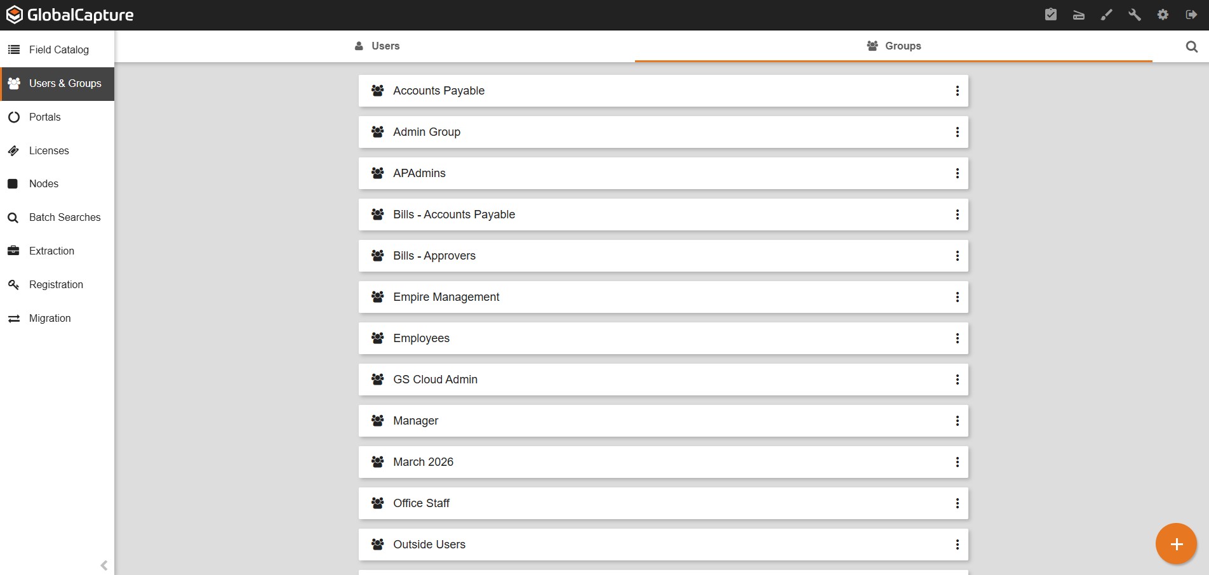Screen dimensions: 1209x575
Task: Open Batch Searches in sidebar
Action: click(x=57, y=217)
